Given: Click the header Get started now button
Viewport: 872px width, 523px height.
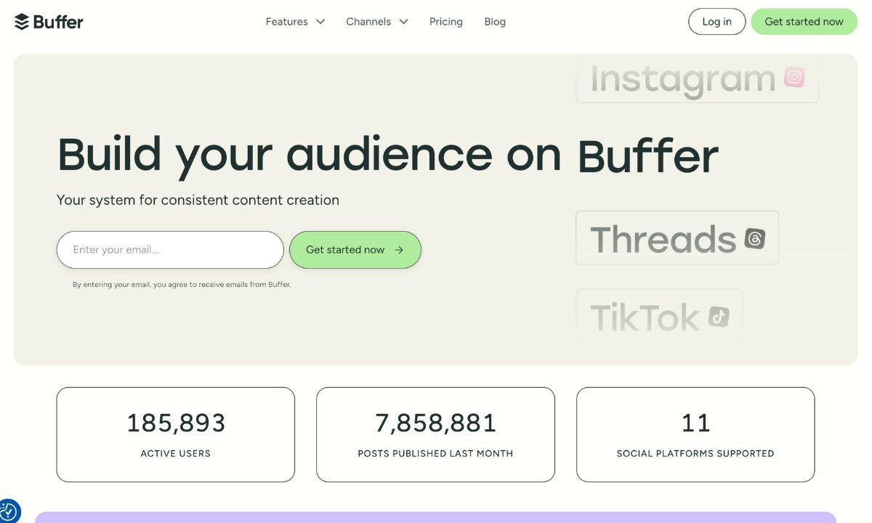Looking at the screenshot, I should pyautogui.click(x=804, y=22).
